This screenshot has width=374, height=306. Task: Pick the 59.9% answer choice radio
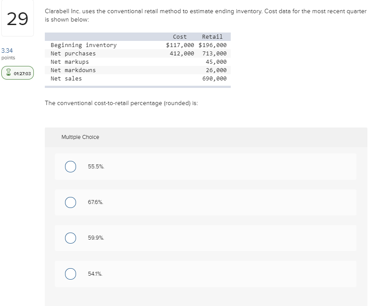point(70,238)
